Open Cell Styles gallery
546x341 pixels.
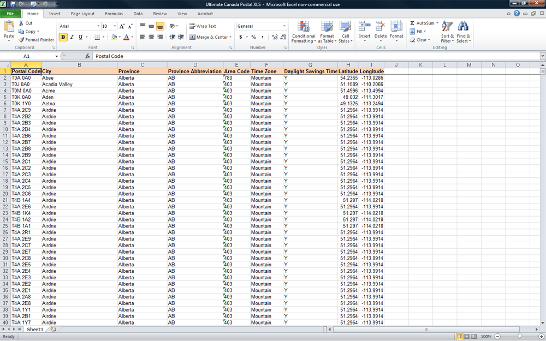(346, 32)
